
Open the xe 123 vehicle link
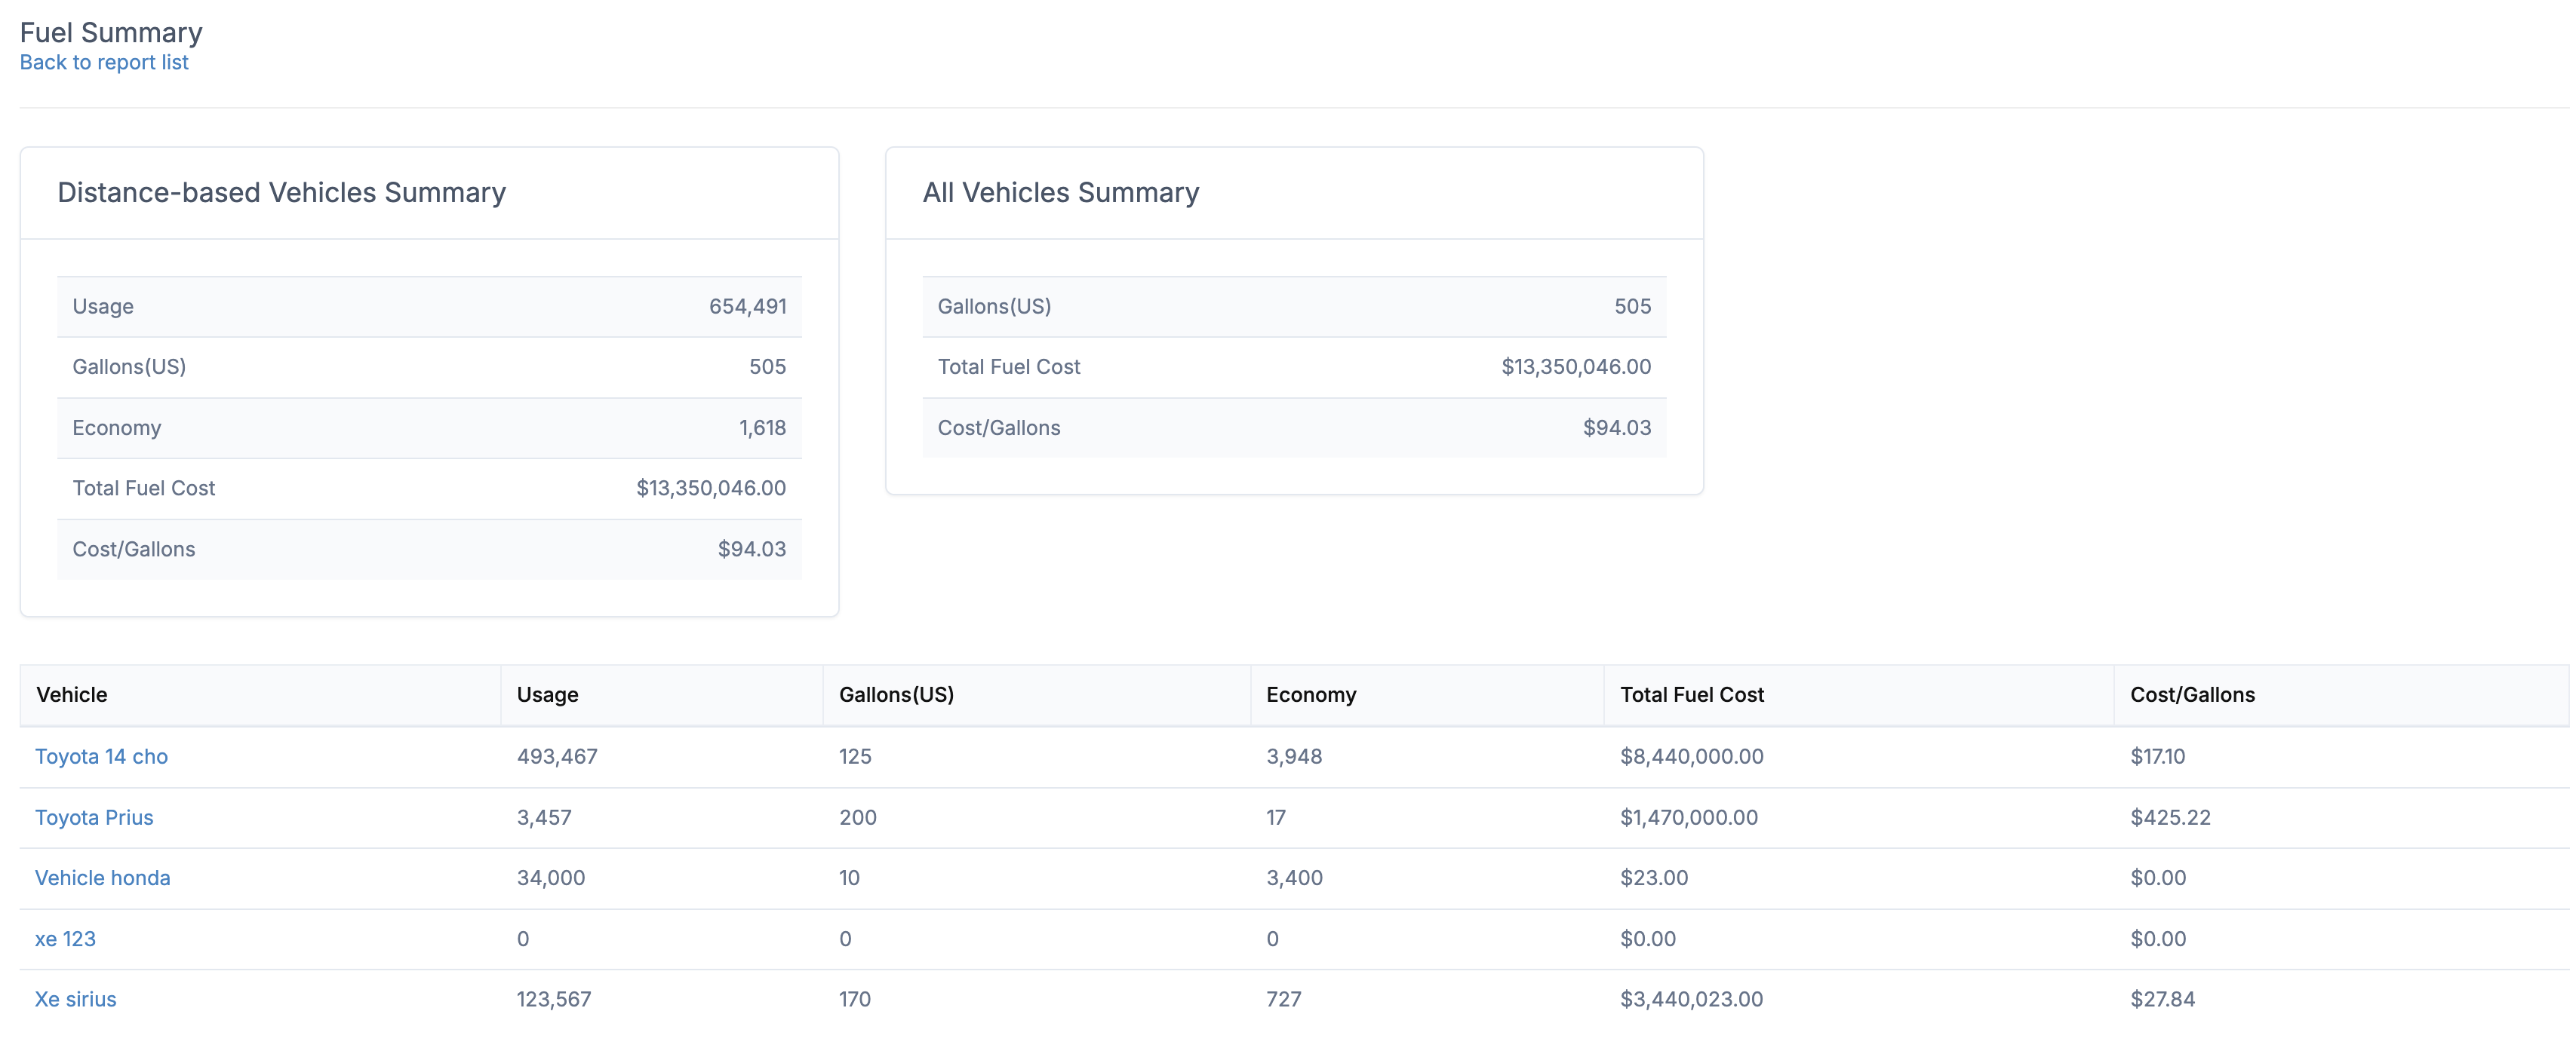65,938
